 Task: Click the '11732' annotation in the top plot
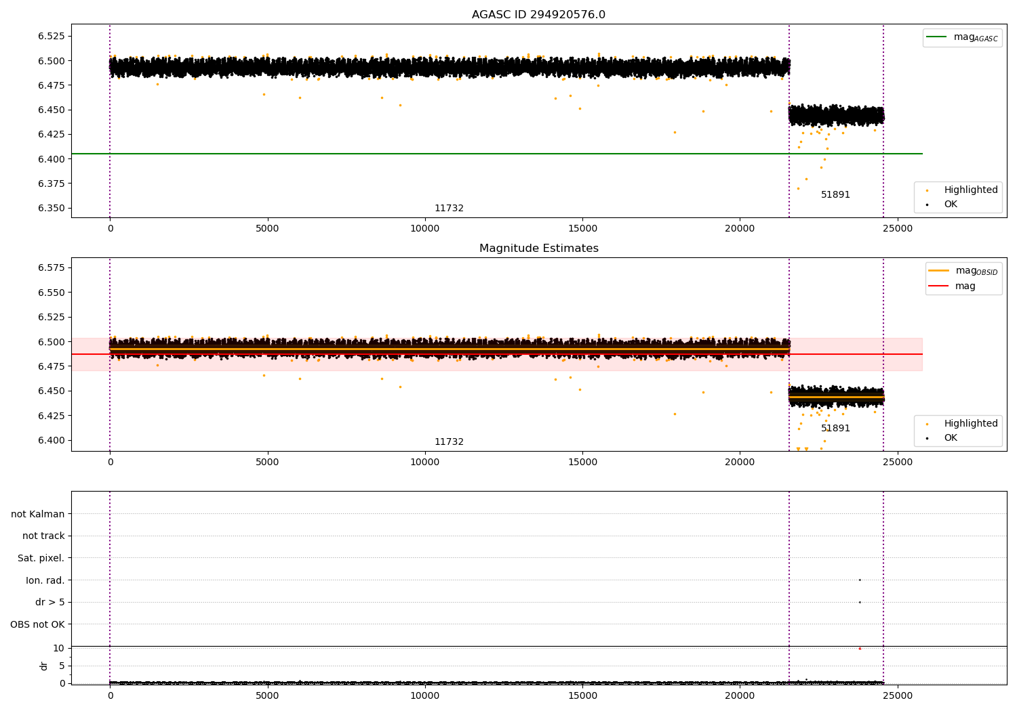point(449,208)
